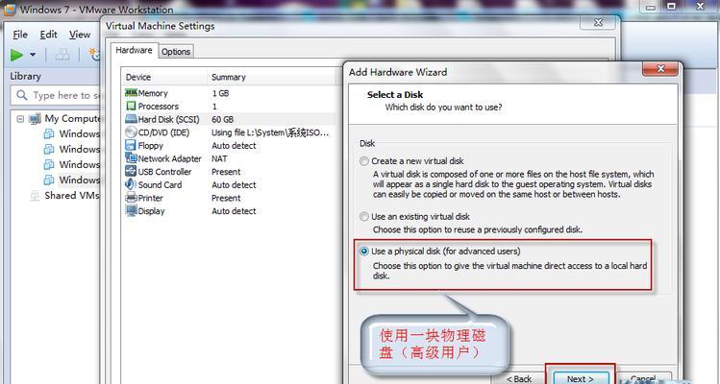This screenshot has width=720, height=384.
Task: Click the green Power On play icon
Action: coord(17,55)
